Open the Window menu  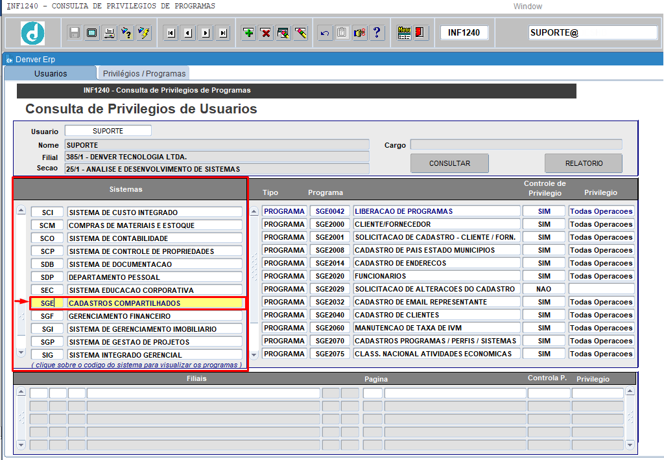[x=528, y=6]
